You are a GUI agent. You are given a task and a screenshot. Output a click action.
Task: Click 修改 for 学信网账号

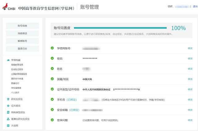(x=190, y=48)
